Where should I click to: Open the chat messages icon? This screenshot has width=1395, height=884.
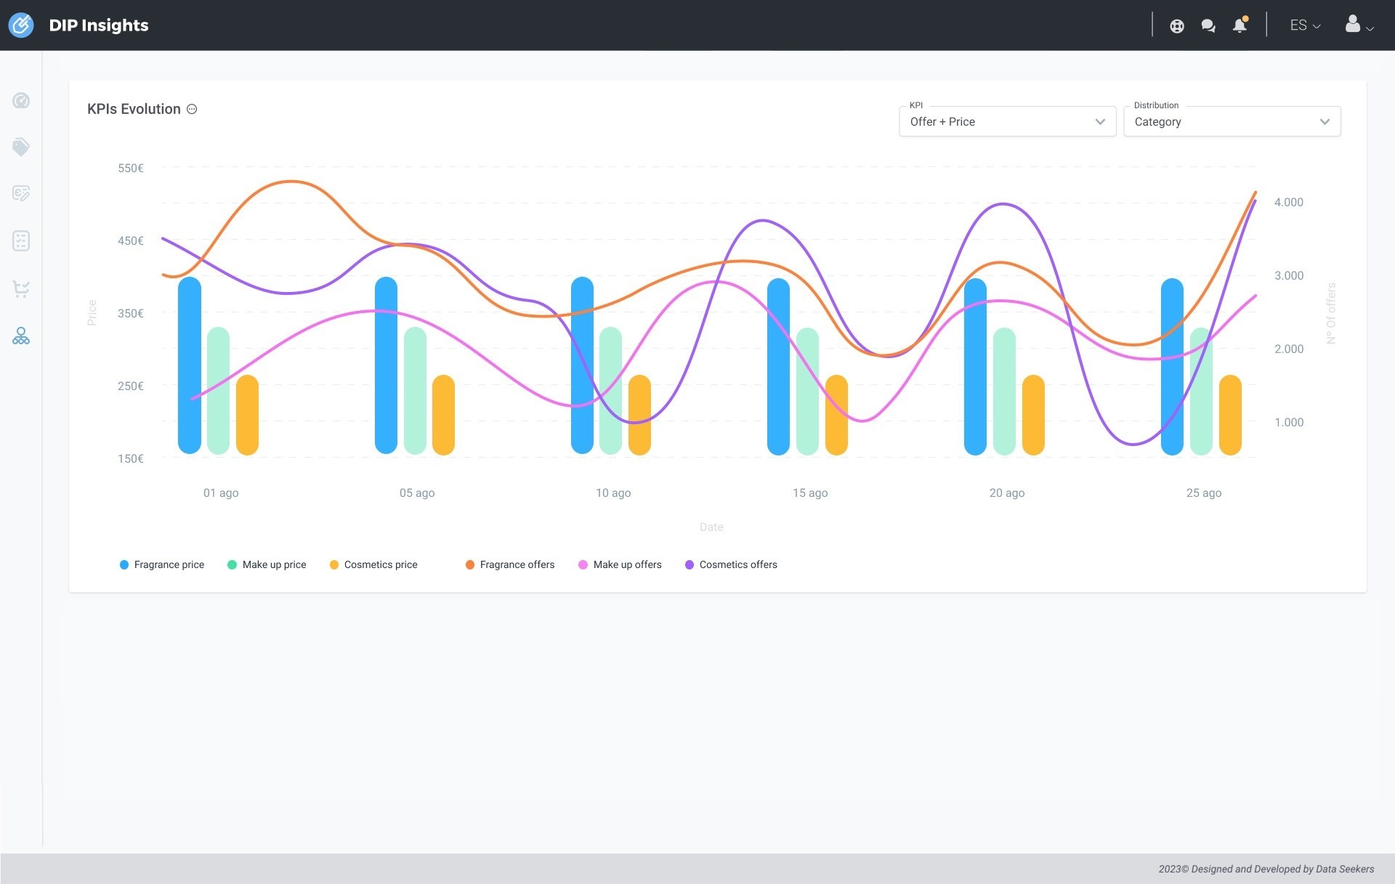click(x=1208, y=25)
